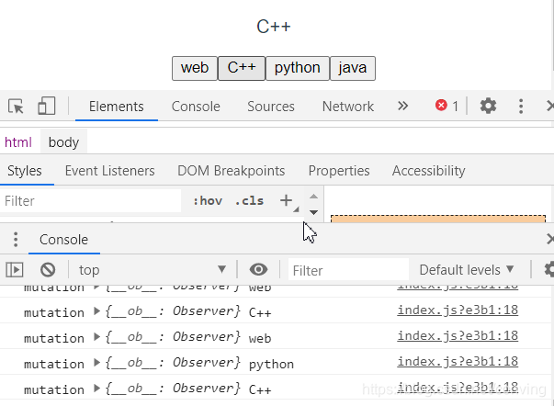The height and width of the screenshot is (406, 554).
Task: Create live expression with the eye icon
Action: pyautogui.click(x=259, y=269)
